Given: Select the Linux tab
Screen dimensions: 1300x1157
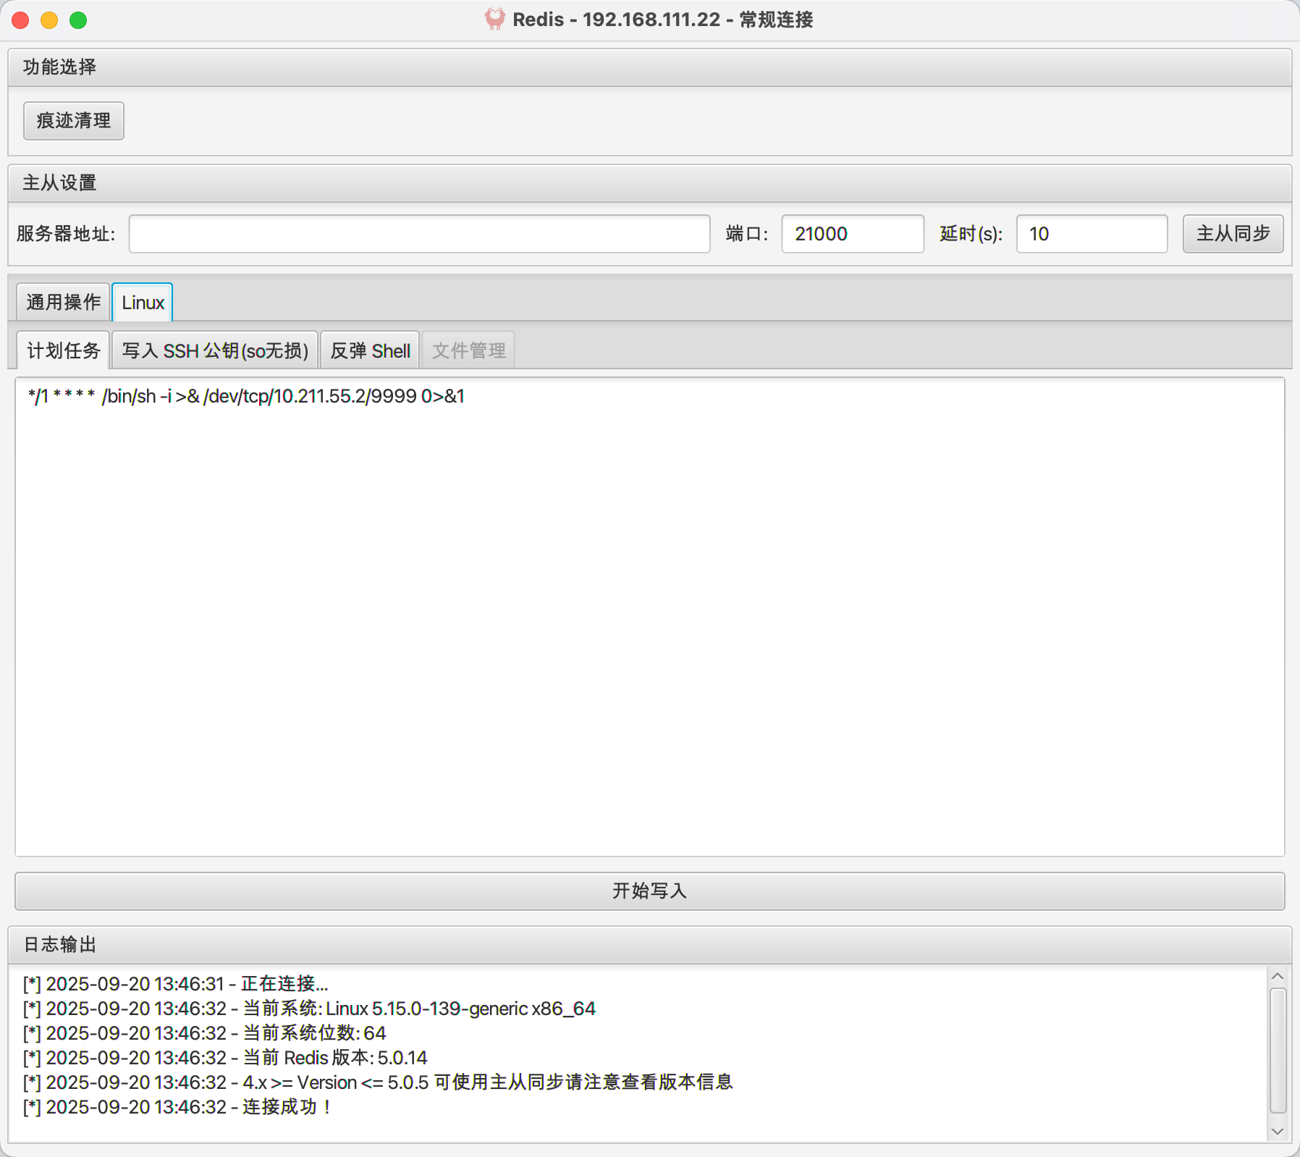Looking at the screenshot, I should point(143,302).
